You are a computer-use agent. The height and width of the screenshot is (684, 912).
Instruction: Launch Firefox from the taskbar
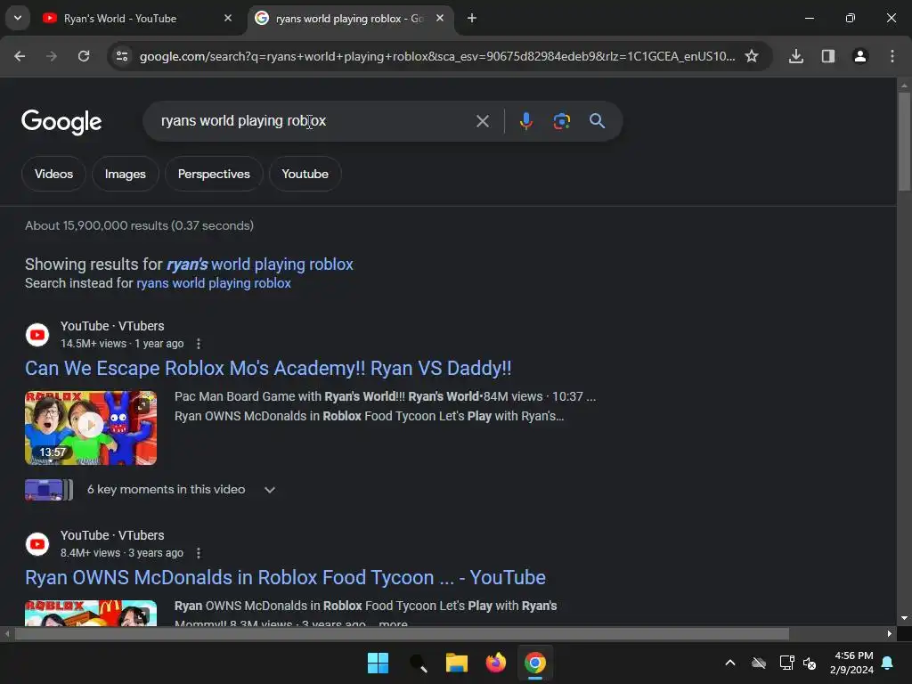495,663
